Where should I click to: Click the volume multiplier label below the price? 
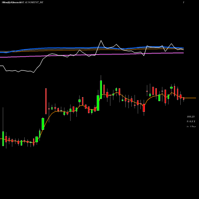point(191,121)
